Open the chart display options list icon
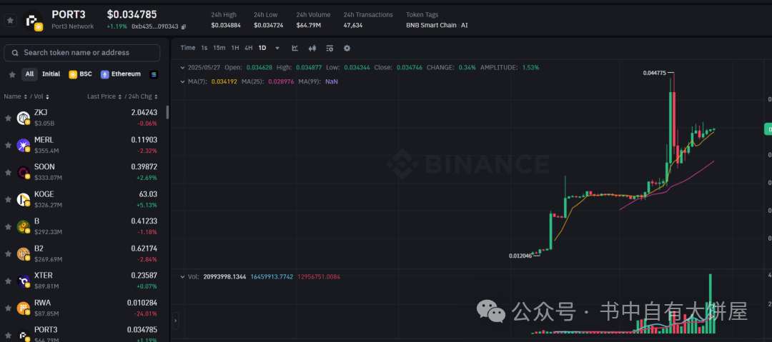Screen dimensions: 772x342 (330, 49)
